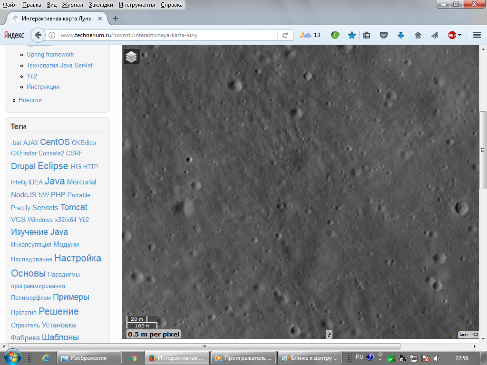Open the Spring framework link
The height and width of the screenshot is (365, 487).
pyautogui.click(x=50, y=54)
